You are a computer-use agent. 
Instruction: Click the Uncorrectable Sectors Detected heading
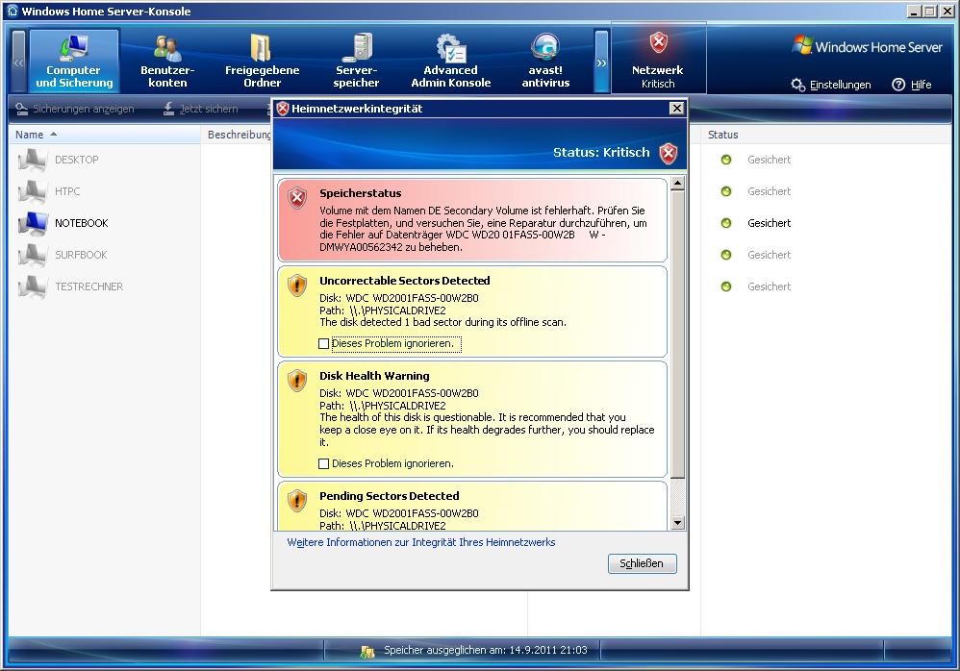pos(405,281)
